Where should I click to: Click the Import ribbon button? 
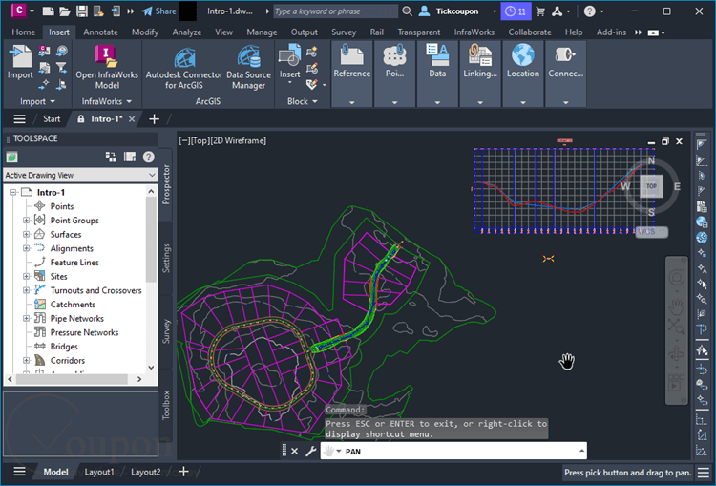20,62
